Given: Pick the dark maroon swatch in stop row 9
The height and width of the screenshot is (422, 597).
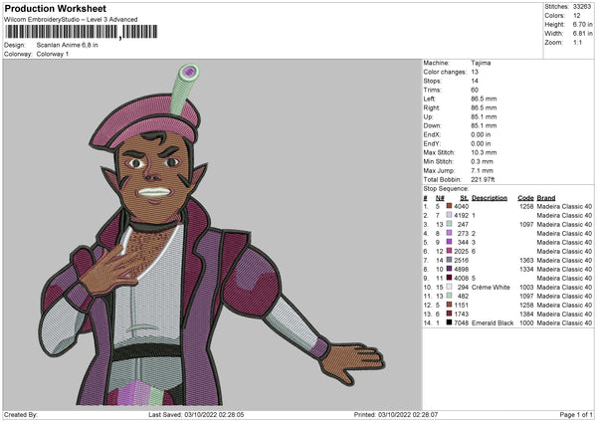Looking at the screenshot, I should [x=450, y=278].
